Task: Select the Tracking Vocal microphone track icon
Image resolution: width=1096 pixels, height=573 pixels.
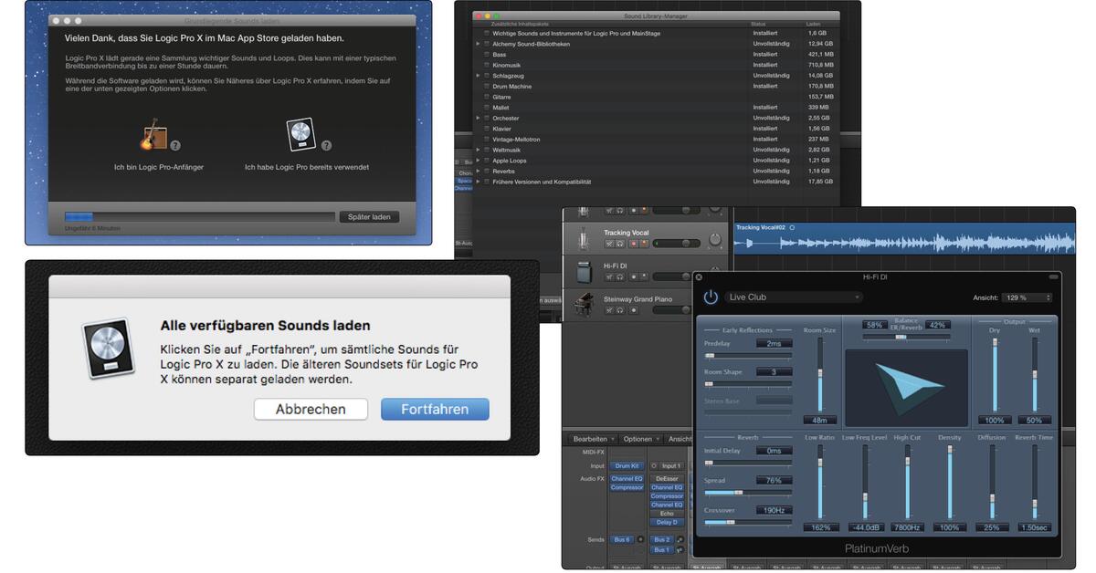Action: (584, 237)
